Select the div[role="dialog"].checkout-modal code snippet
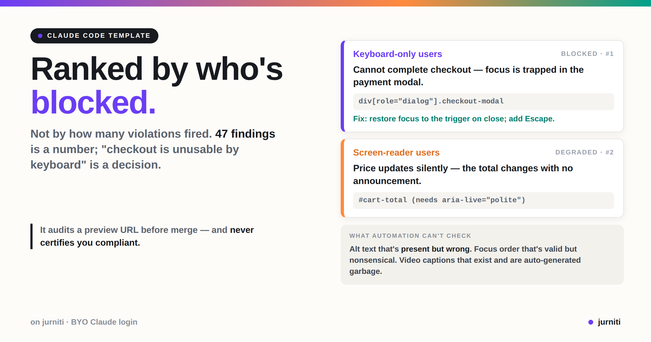This screenshot has height=342, width=651. click(483, 102)
